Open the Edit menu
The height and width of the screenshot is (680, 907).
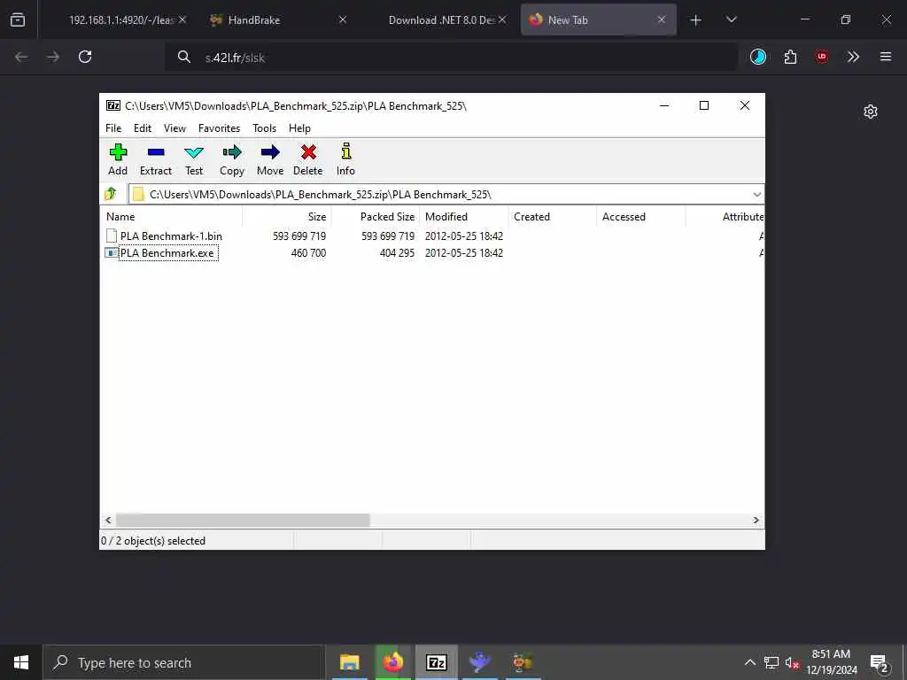pos(143,128)
